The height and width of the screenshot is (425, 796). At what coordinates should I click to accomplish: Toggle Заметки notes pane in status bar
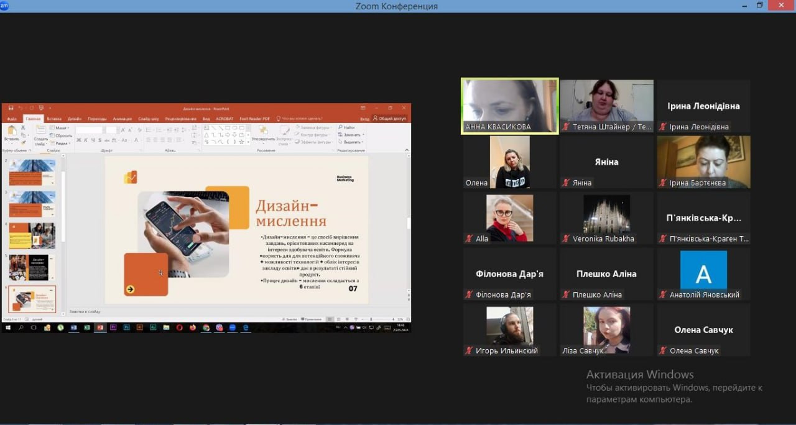click(x=289, y=319)
